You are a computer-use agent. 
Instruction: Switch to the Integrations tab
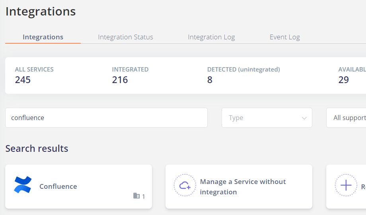[43, 37]
